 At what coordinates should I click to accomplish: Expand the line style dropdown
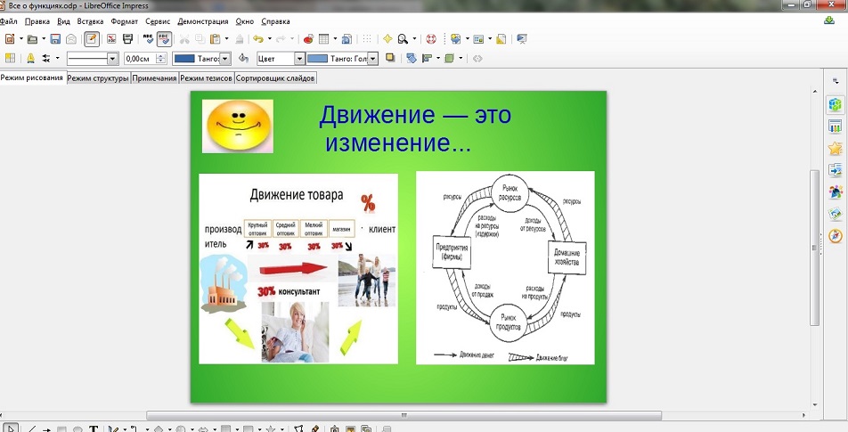(x=112, y=59)
